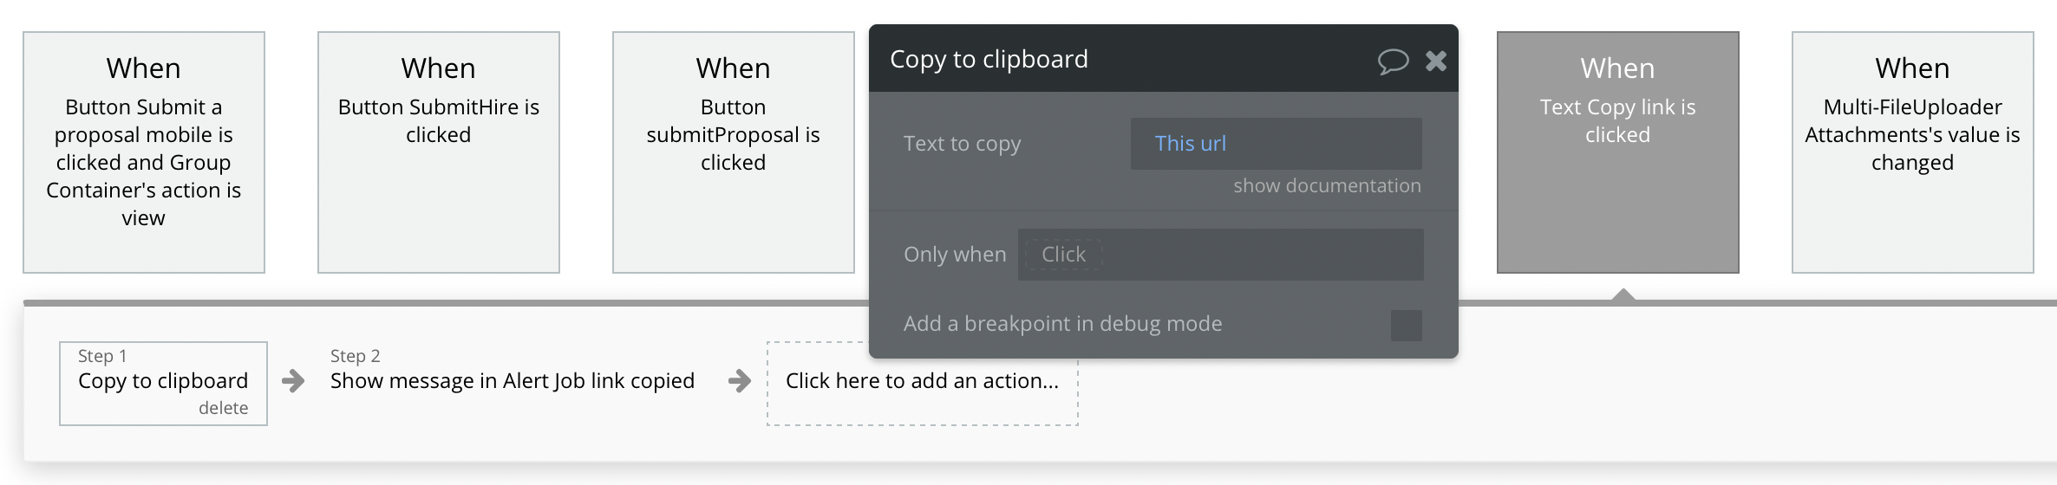Select Step 2 Show message in Alert action
Screen dimensions: 2057x485
click(512, 381)
